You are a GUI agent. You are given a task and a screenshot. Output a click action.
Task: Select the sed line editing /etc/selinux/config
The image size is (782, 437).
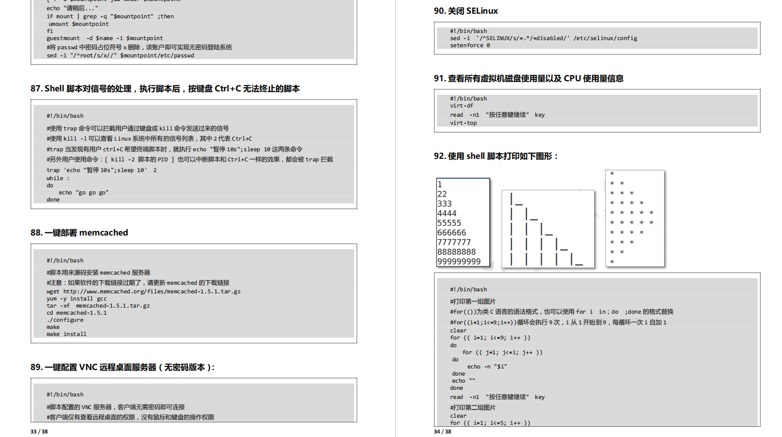(x=543, y=38)
